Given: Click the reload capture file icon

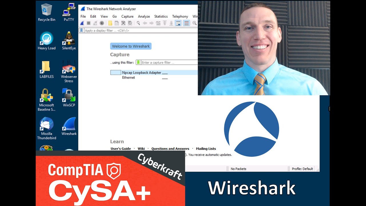Looking at the screenshot, I should point(130,23).
